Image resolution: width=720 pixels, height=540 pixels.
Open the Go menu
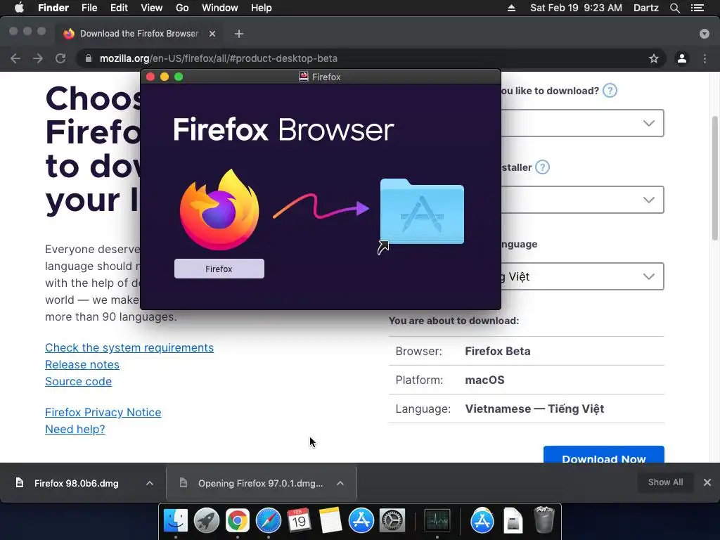click(182, 8)
